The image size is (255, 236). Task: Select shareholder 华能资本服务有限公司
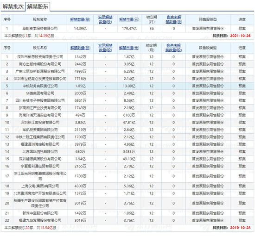point(40,29)
